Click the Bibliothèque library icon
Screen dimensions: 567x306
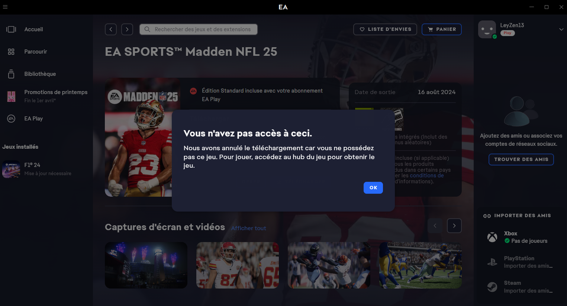coord(11,74)
